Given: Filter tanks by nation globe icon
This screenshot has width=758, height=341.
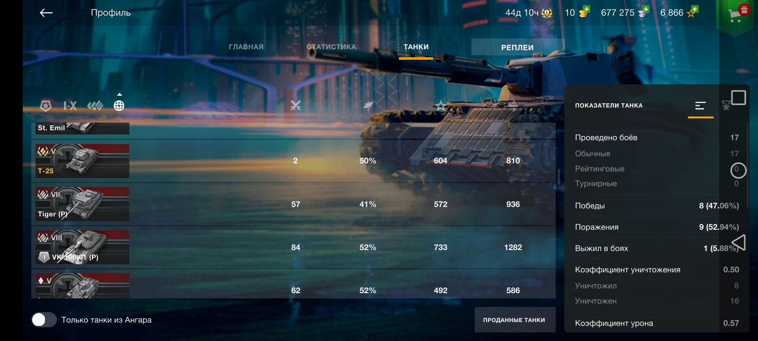Looking at the screenshot, I should tap(119, 106).
